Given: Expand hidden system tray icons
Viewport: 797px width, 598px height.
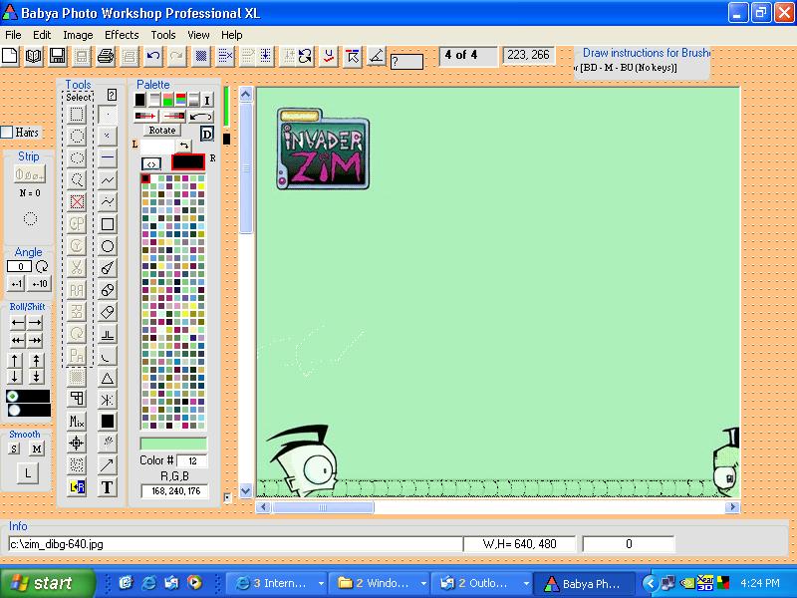Looking at the screenshot, I should click(650, 583).
